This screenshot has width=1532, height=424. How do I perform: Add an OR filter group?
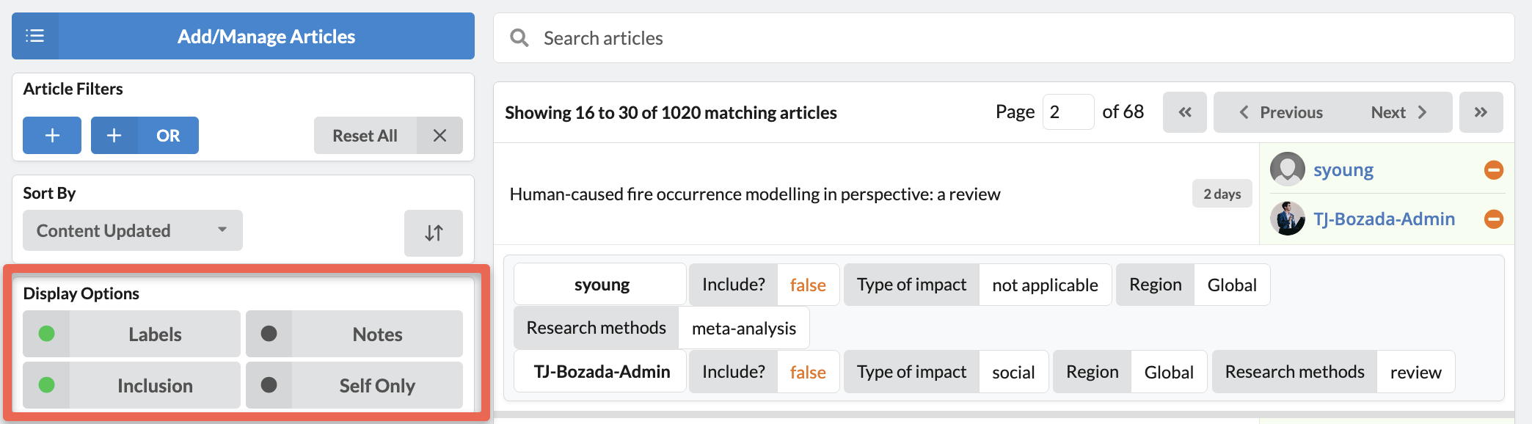click(x=145, y=136)
